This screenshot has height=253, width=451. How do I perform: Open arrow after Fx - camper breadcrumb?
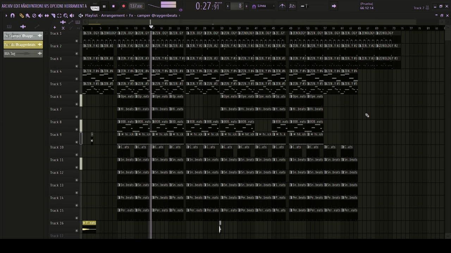(180, 15)
